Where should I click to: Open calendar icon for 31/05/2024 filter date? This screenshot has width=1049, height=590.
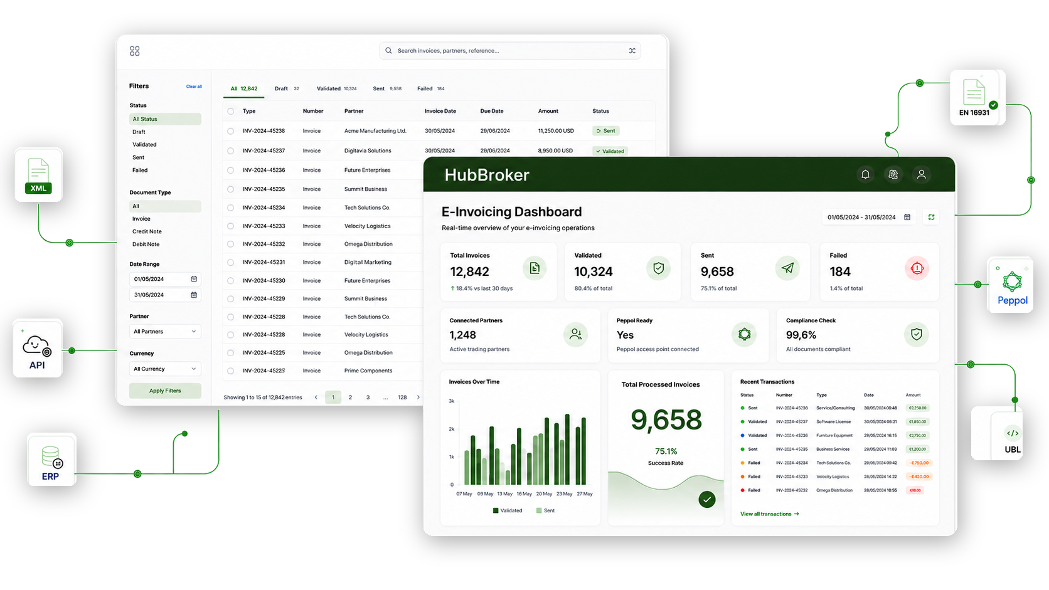click(x=194, y=295)
